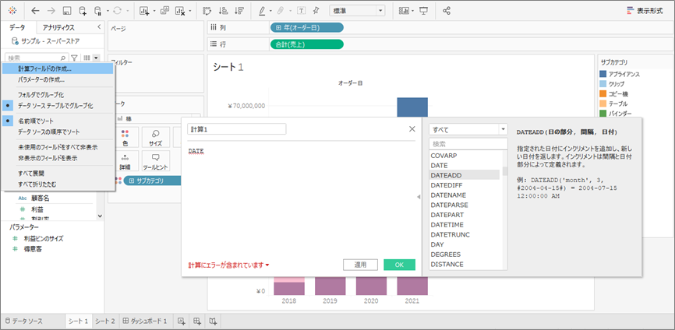675x330 pixels.
Task: Sort ascending toolbar icon
Action: (x=223, y=11)
